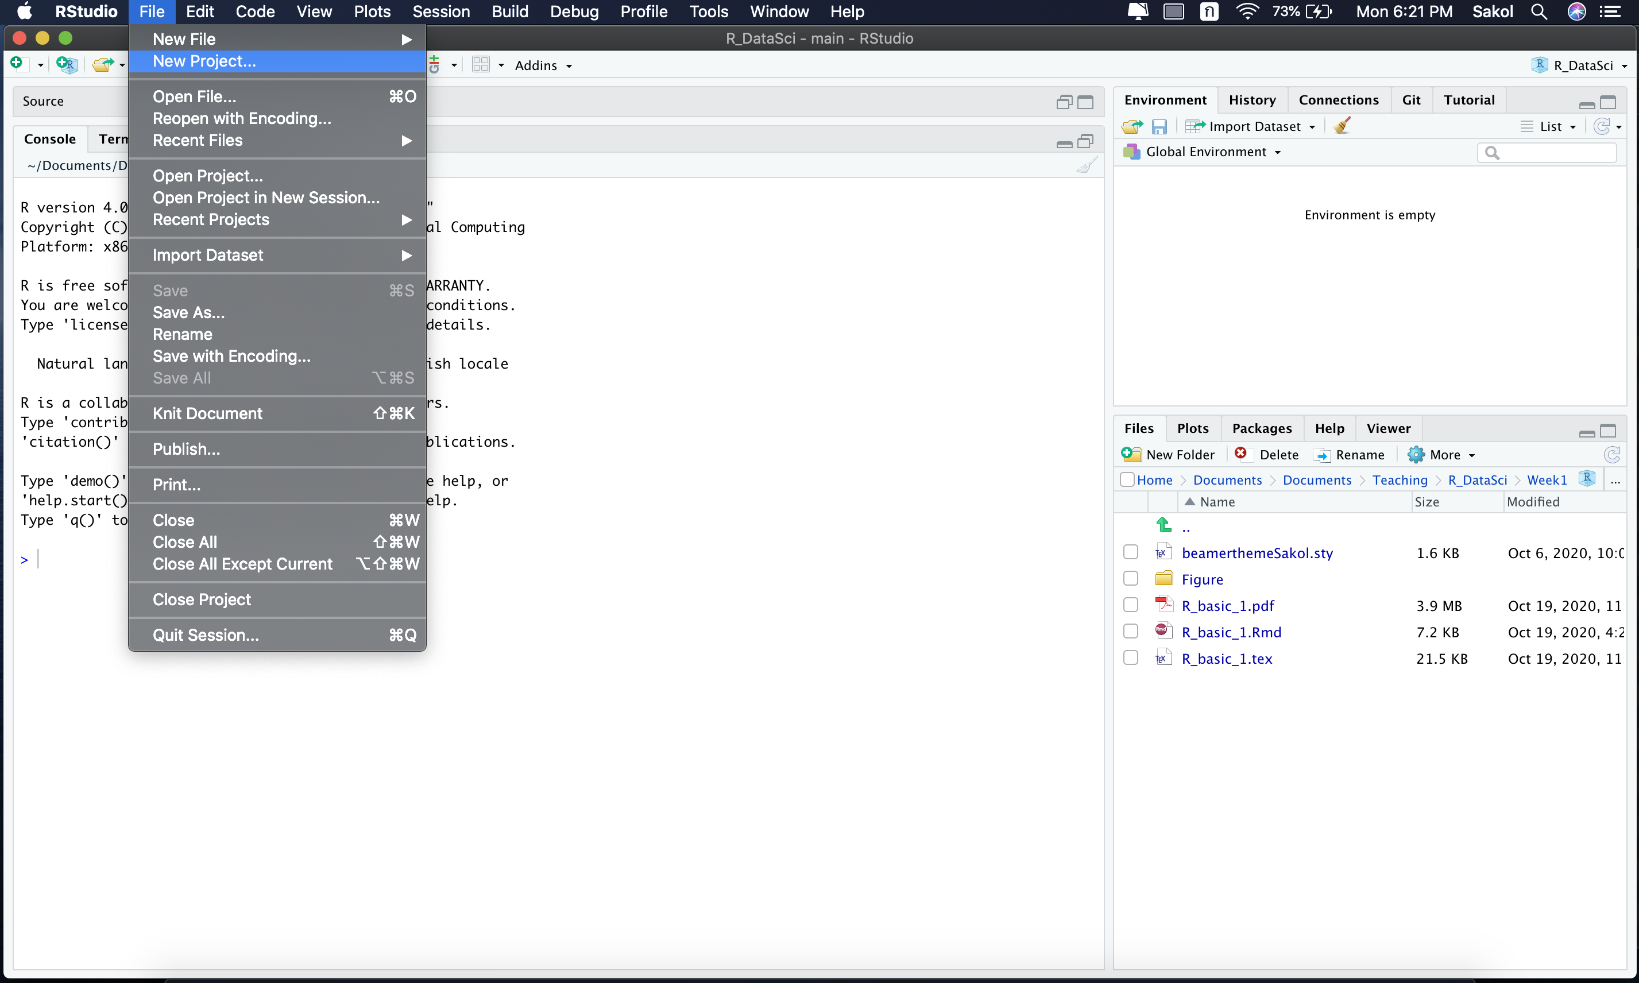Screen dimensions: 1639x983
Task: Refresh the Files pane listing
Action: coord(1612,454)
